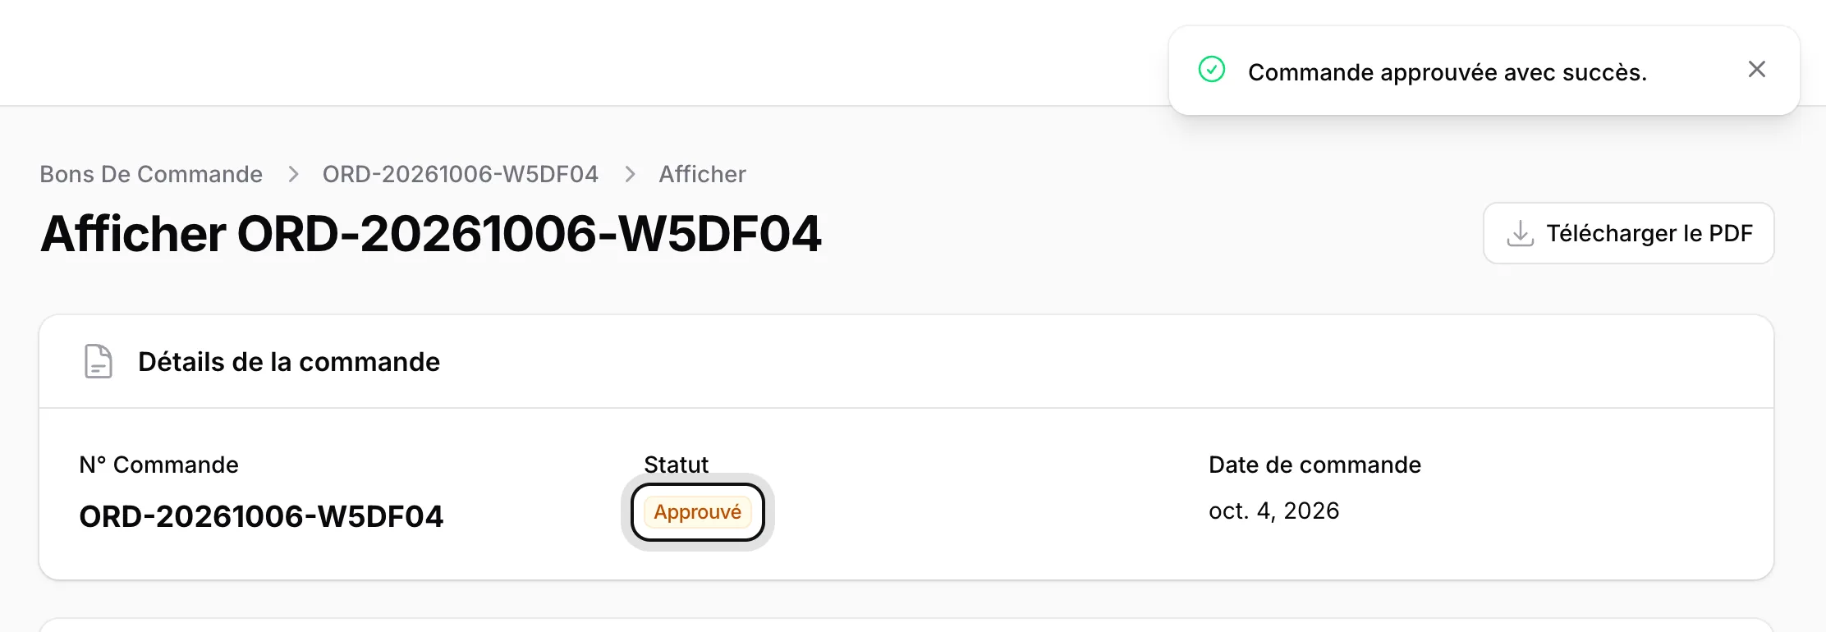Screen dimensions: 1826x632
Task: Click the Commande approuvée avec succès message
Action: [1447, 72]
